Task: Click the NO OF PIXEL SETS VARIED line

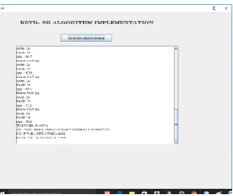Action: (x=41, y=133)
